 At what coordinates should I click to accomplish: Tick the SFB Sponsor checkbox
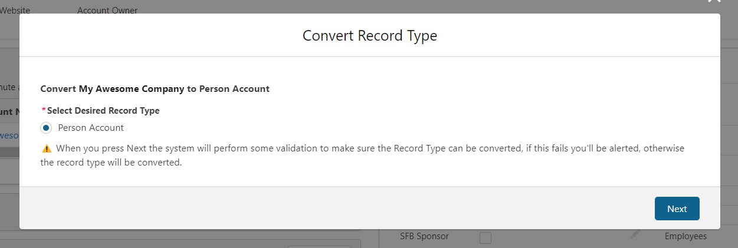tap(485, 237)
